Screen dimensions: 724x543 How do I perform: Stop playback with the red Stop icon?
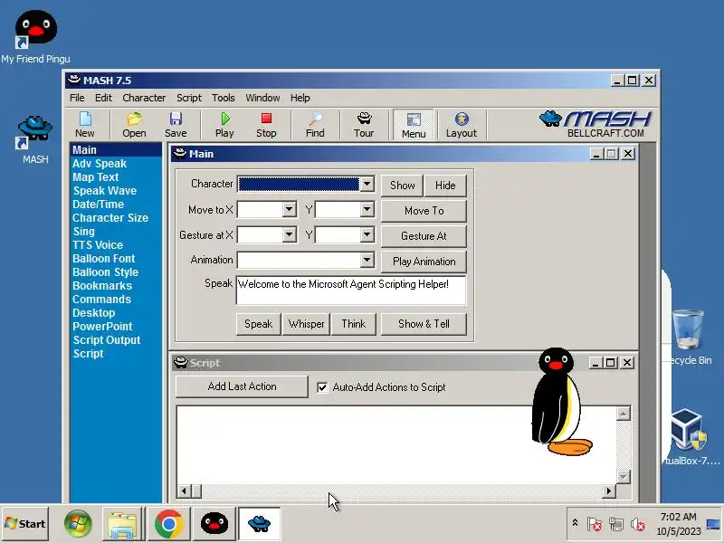[266, 125]
